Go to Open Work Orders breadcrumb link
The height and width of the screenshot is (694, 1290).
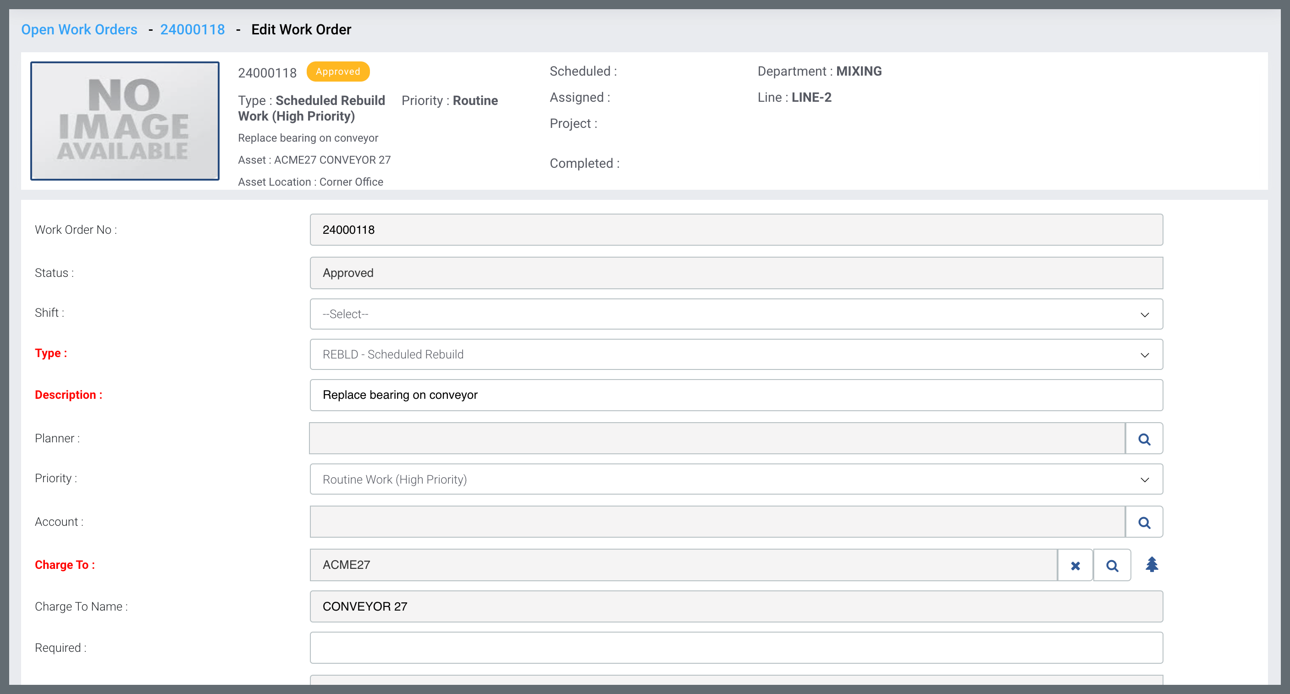point(79,29)
